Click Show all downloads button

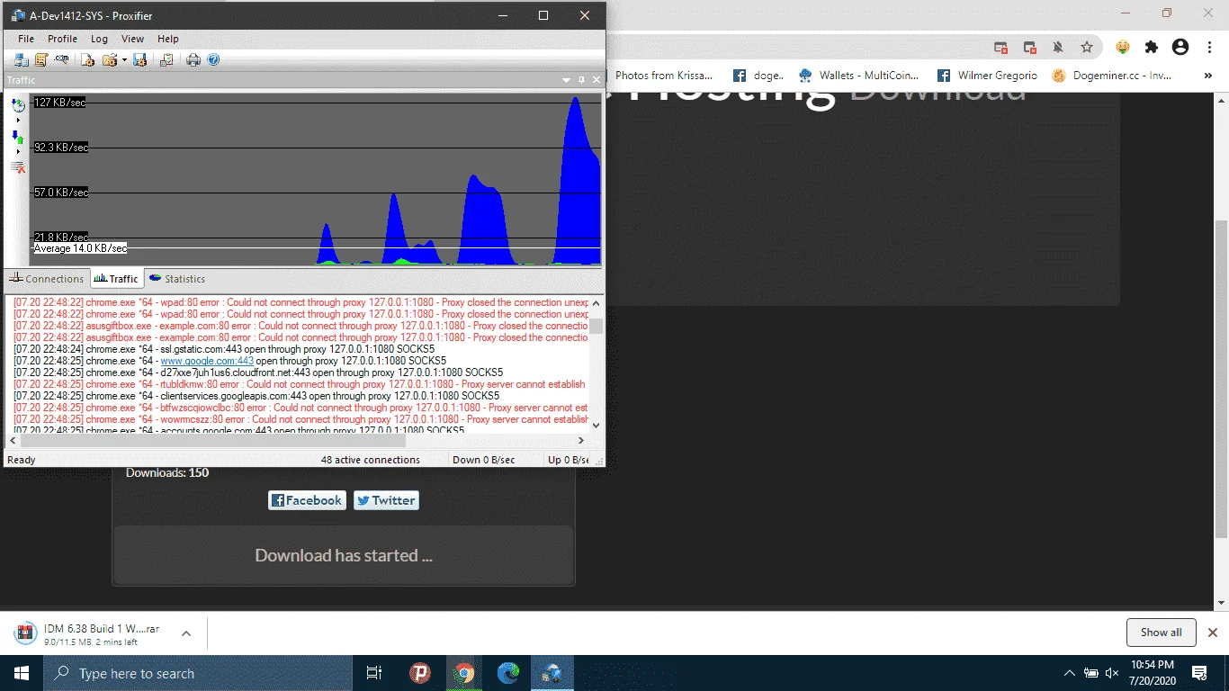click(x=1161, y=633)
